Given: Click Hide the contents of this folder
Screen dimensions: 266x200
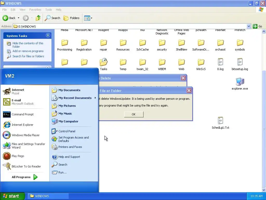Looking at the screenshot, I should [x=28, y=45].
